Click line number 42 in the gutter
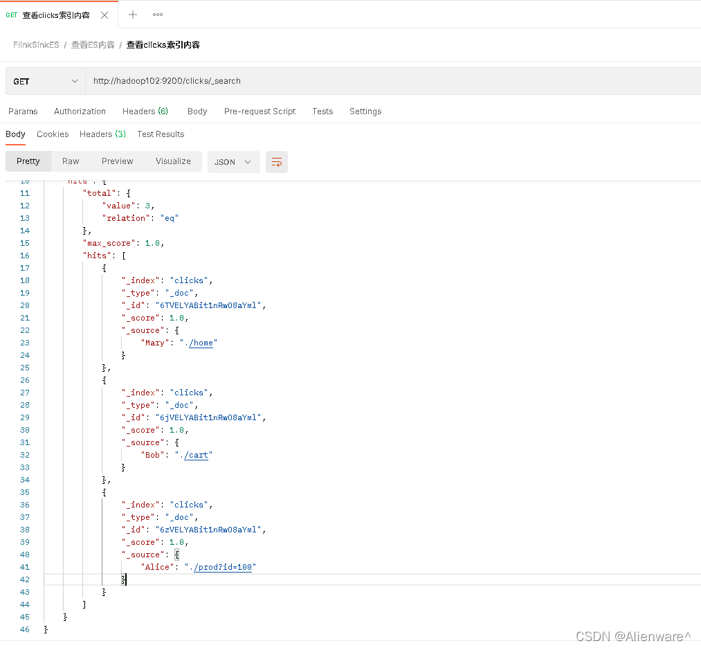The width and height of the screenshot is (701, 648). click(25, 579)
